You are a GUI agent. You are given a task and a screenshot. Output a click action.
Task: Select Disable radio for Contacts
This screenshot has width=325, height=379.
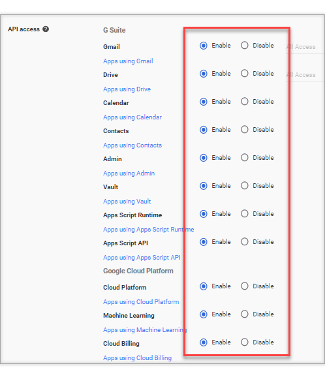pyautogui.click(x=245, y=130)
